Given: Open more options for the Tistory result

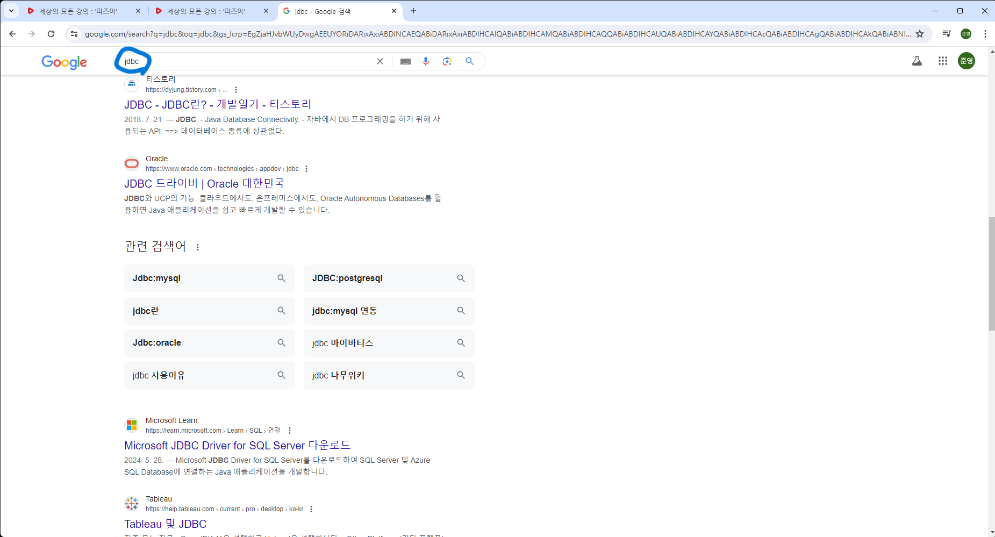Looking at the screenshot, I should pyautogui.click(x=236, y=90).
